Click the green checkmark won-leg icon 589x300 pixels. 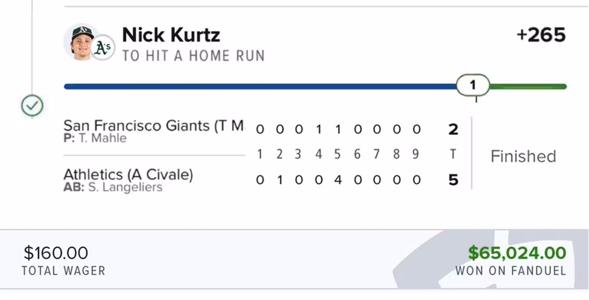pyautogui.click(x=32, y=106)
